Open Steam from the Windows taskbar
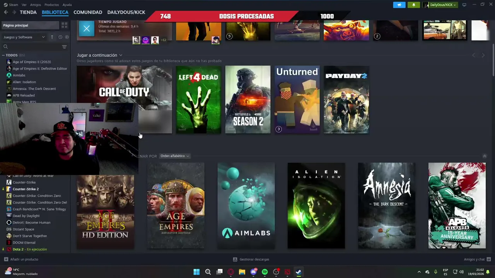This screenshot has width=495, height=278. point(299,272)
